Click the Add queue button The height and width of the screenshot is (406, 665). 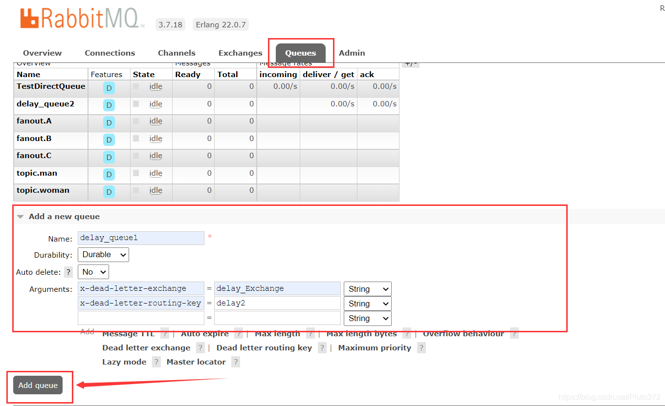pos(38,386)
